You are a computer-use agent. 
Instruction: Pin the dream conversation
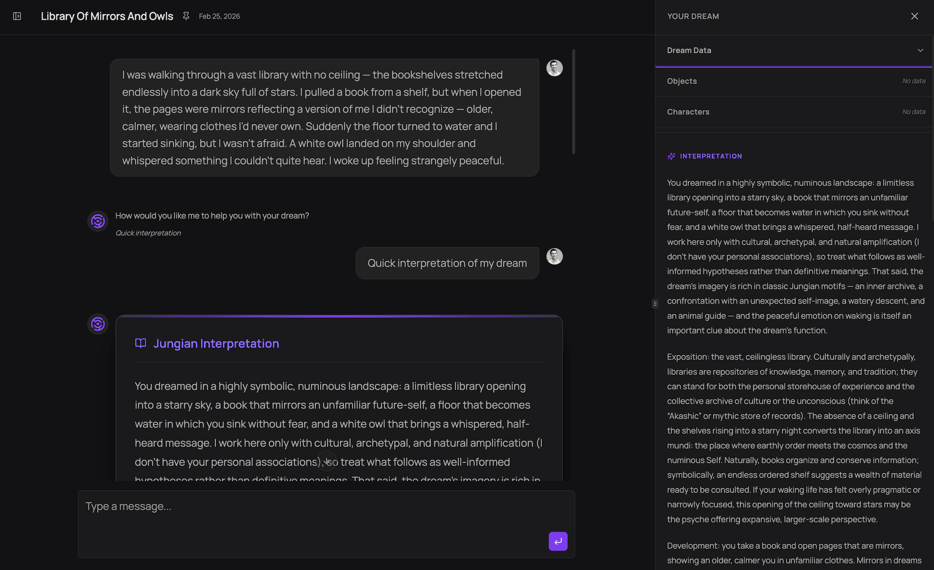(x=186, y=15)
